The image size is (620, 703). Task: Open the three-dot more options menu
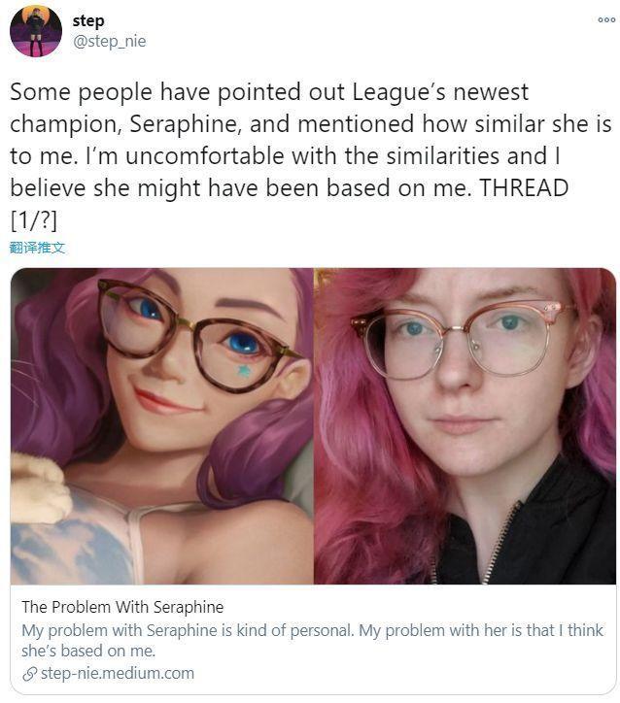tap(606, 19)
